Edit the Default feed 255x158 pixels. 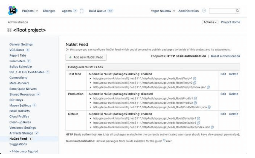click(223, 114)
